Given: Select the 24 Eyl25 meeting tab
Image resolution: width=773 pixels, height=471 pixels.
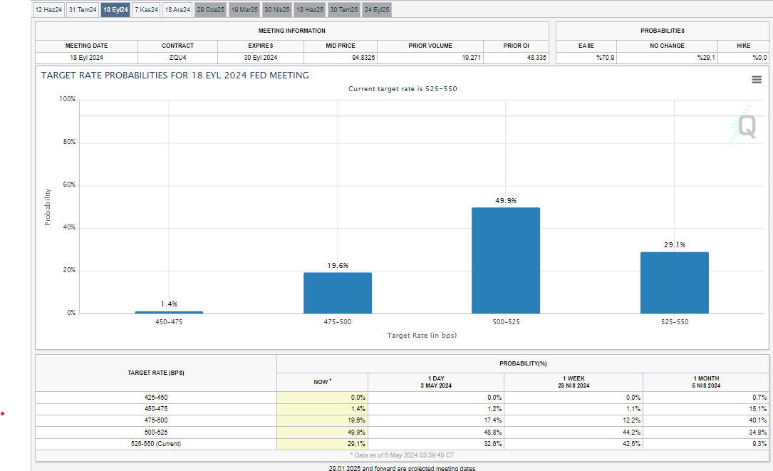Looking at the screenshot, I should click(377, 10).
